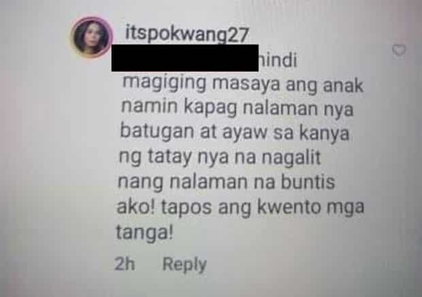The image size is (422, 297).
Task: Click the line "magiging masaya ang anak"
Action: tap(243, 85)
